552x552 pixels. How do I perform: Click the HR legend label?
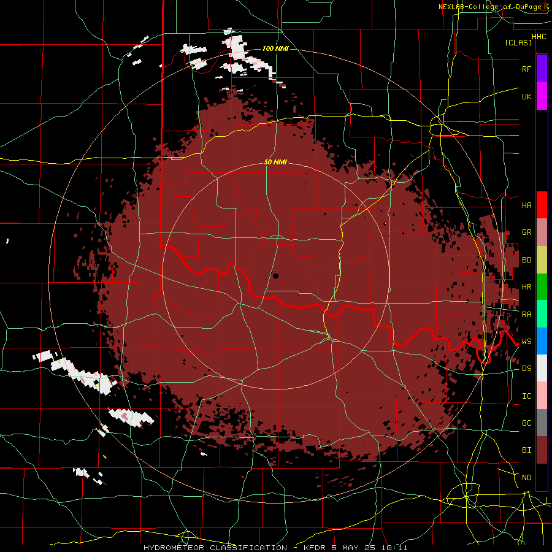(x=526, y=287)
